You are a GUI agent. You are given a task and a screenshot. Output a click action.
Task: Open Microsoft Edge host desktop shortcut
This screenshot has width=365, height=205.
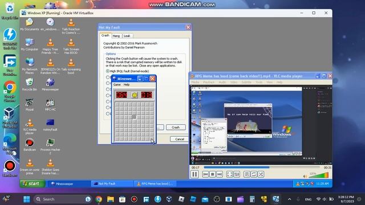pyautogui.click(x=10, y=143)
